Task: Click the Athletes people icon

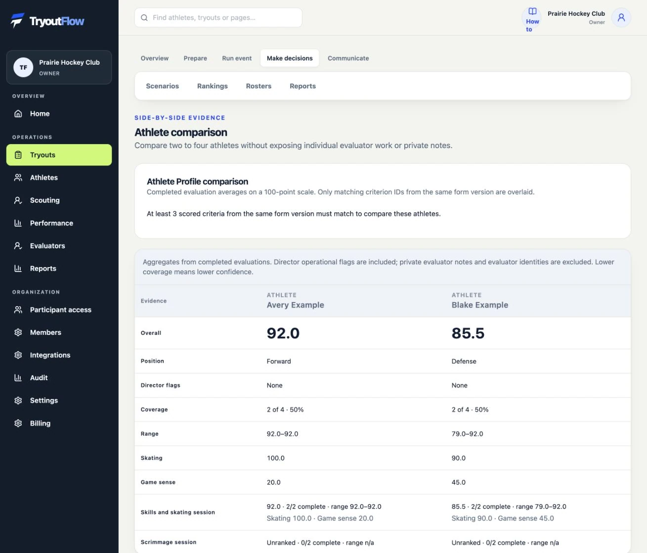Action: click(x=18, y=178)
